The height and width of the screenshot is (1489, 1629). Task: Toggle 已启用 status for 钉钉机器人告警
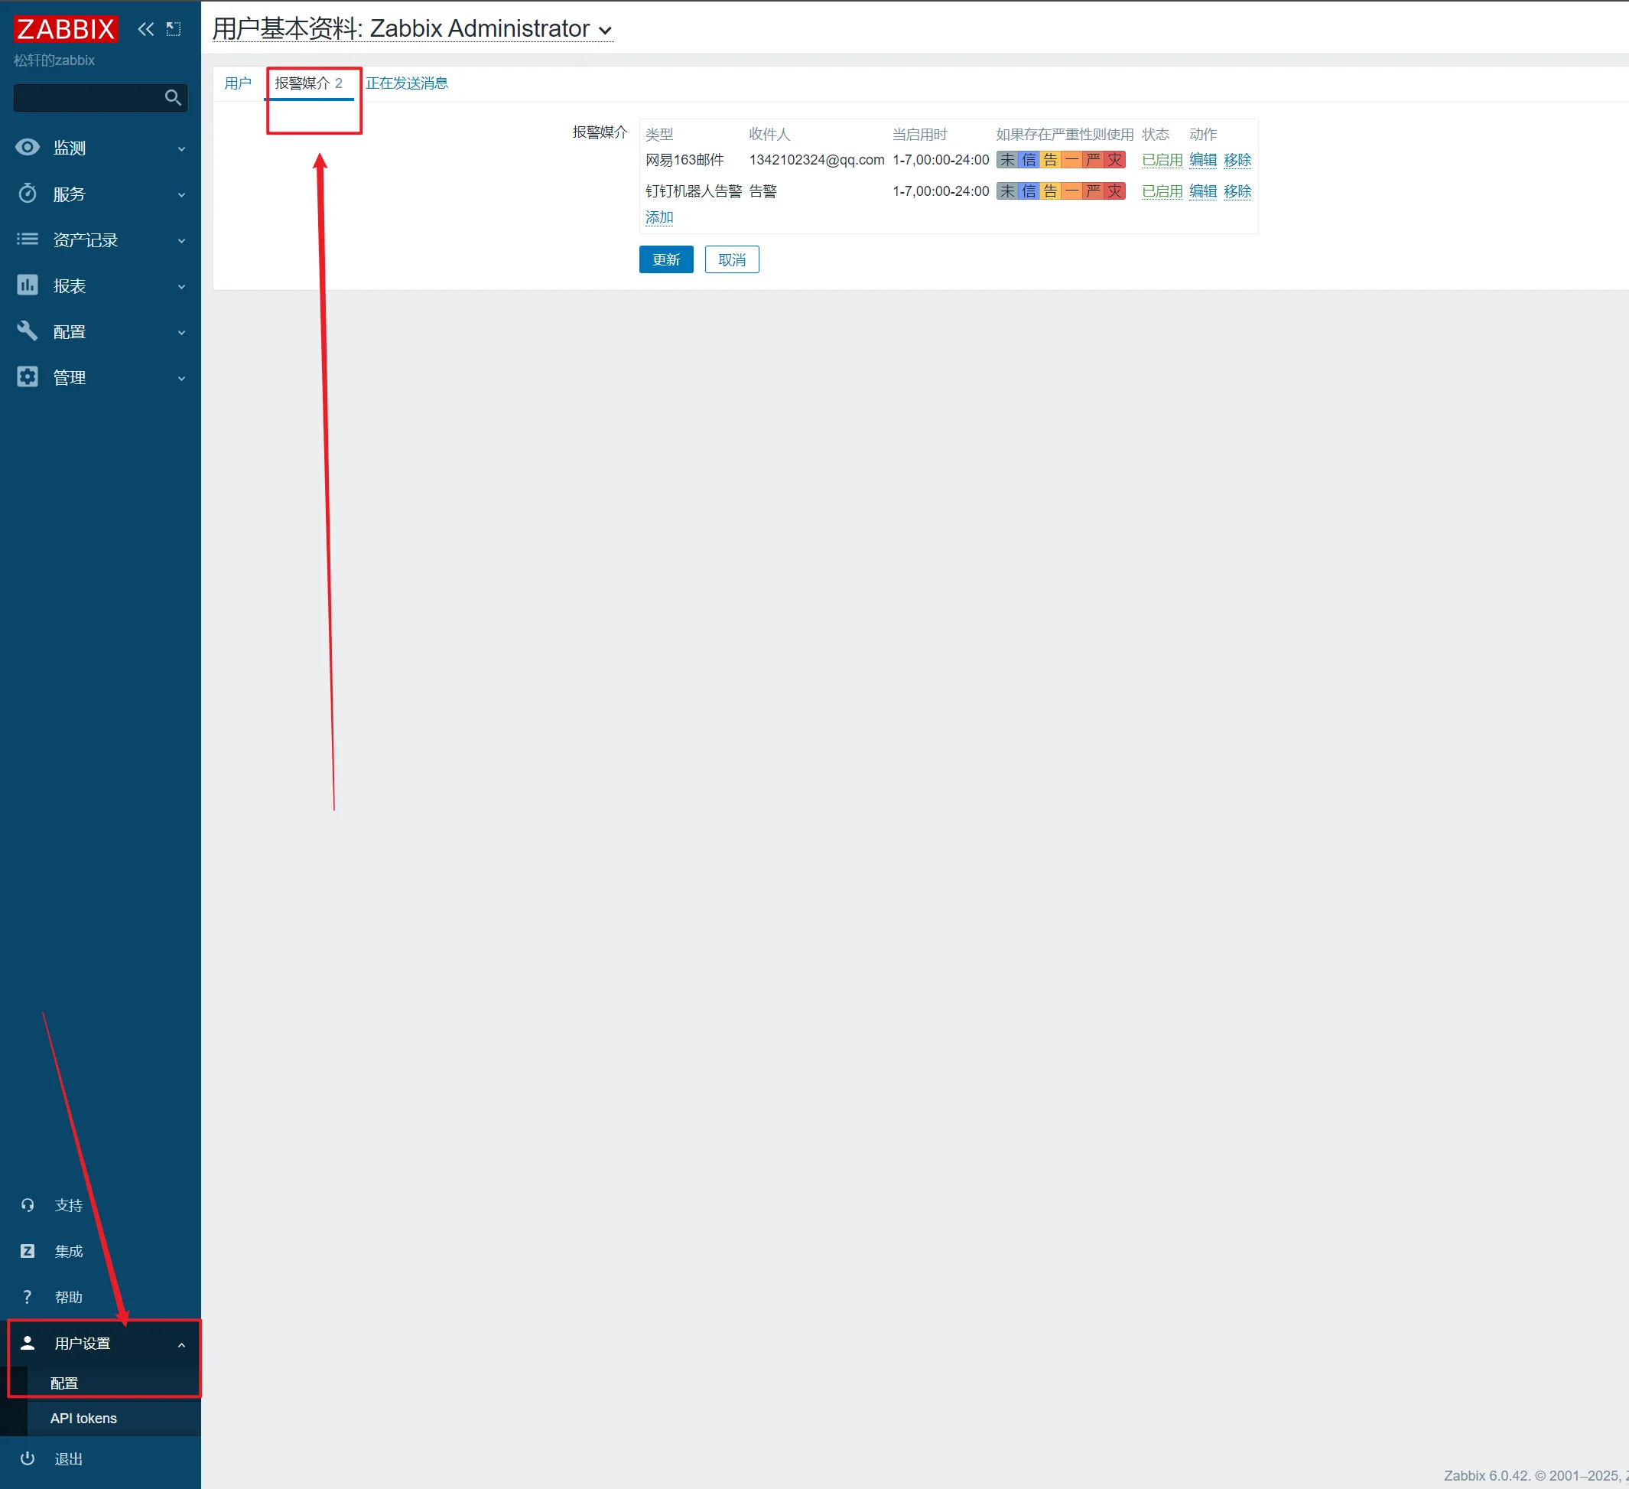1161,191
